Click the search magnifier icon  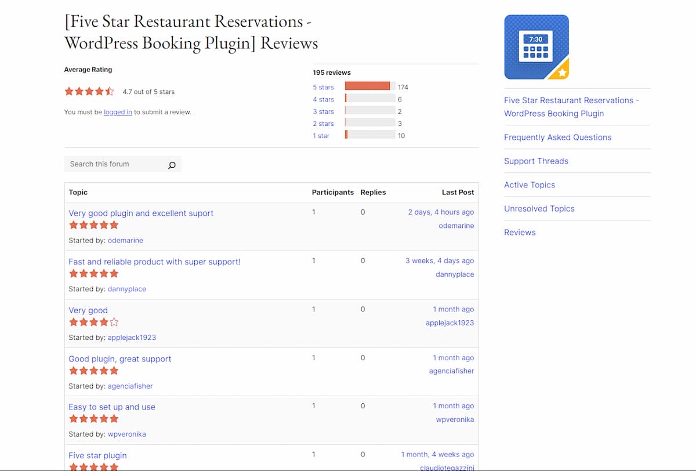tap(172, 165)
